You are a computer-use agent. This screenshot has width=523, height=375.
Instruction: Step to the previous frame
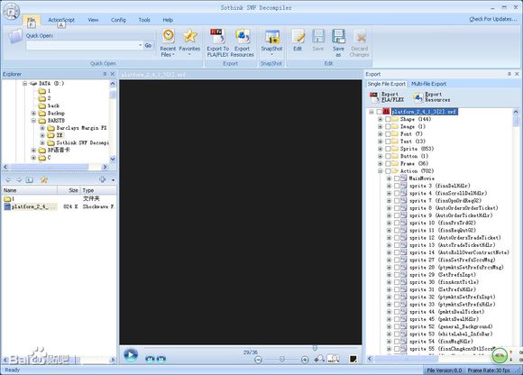(150, 359)
